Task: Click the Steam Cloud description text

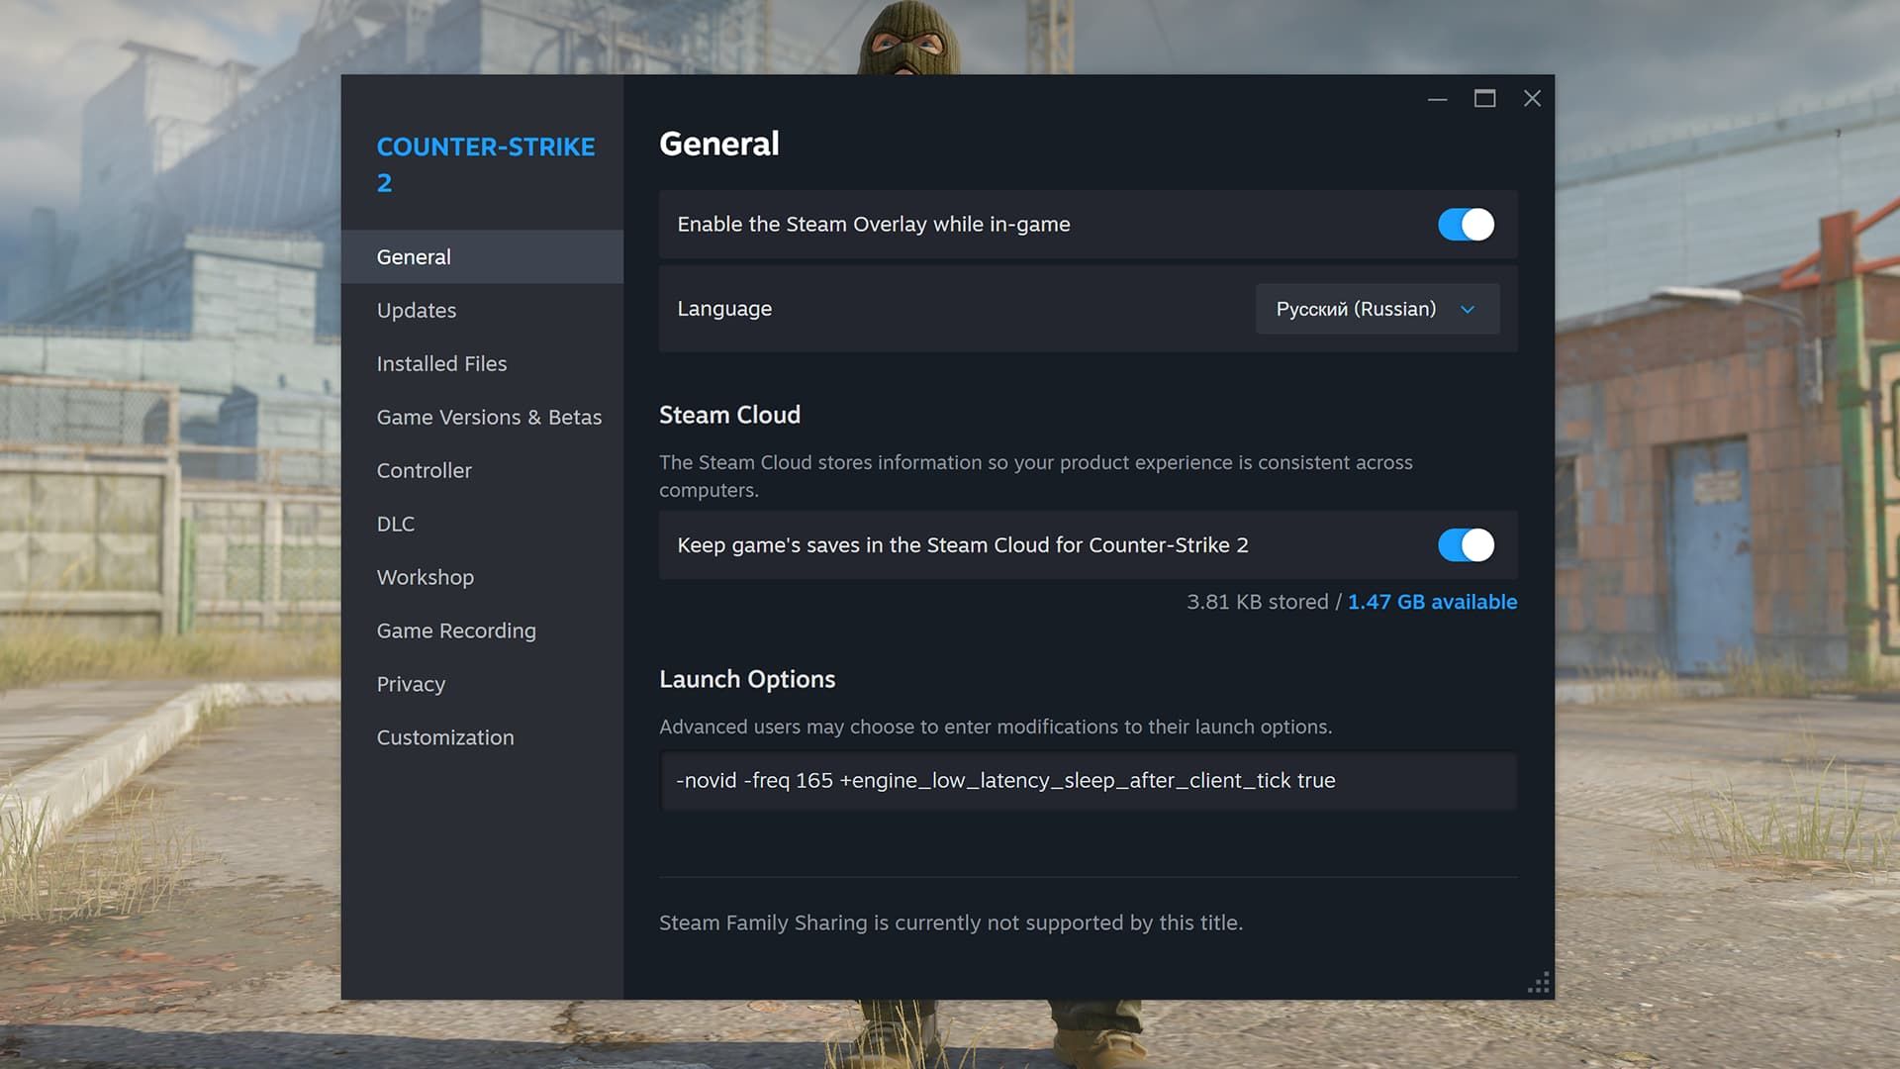Action: [x=1036, y=476]
